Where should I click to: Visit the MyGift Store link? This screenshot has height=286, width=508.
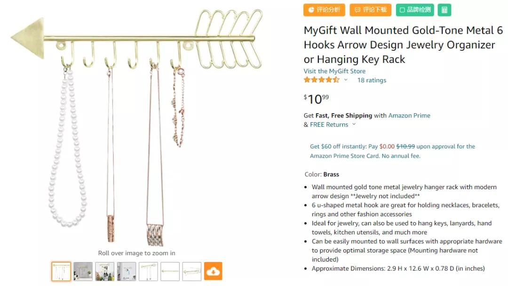click(334, 71)
